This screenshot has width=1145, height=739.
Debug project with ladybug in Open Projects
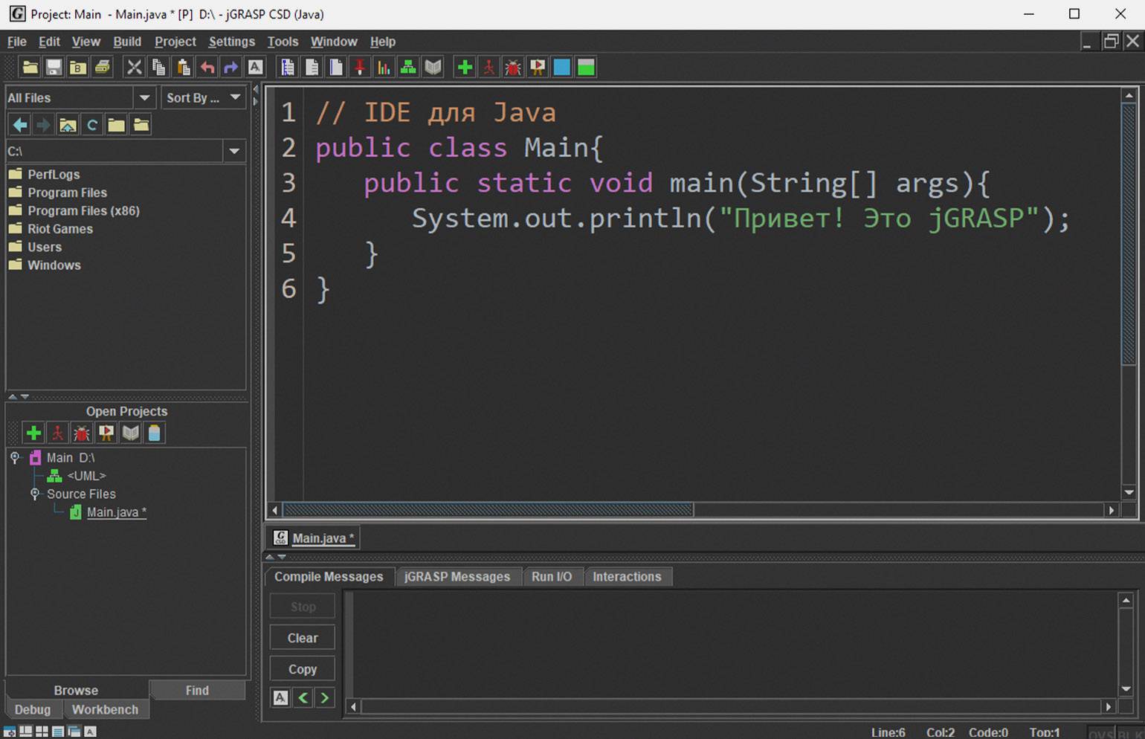click(x=82, y=433)
